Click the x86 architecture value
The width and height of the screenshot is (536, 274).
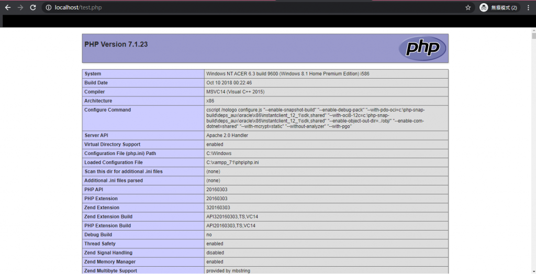pos(210,101)
